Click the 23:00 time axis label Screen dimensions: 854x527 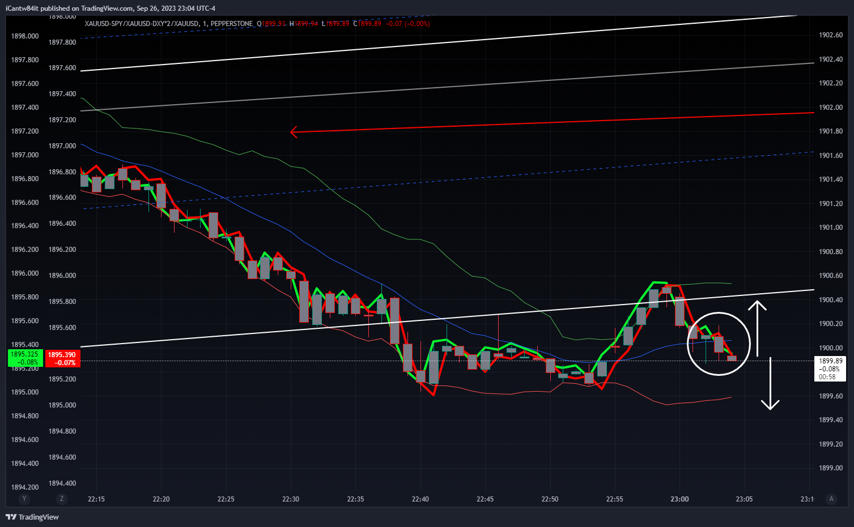(679, 499)
